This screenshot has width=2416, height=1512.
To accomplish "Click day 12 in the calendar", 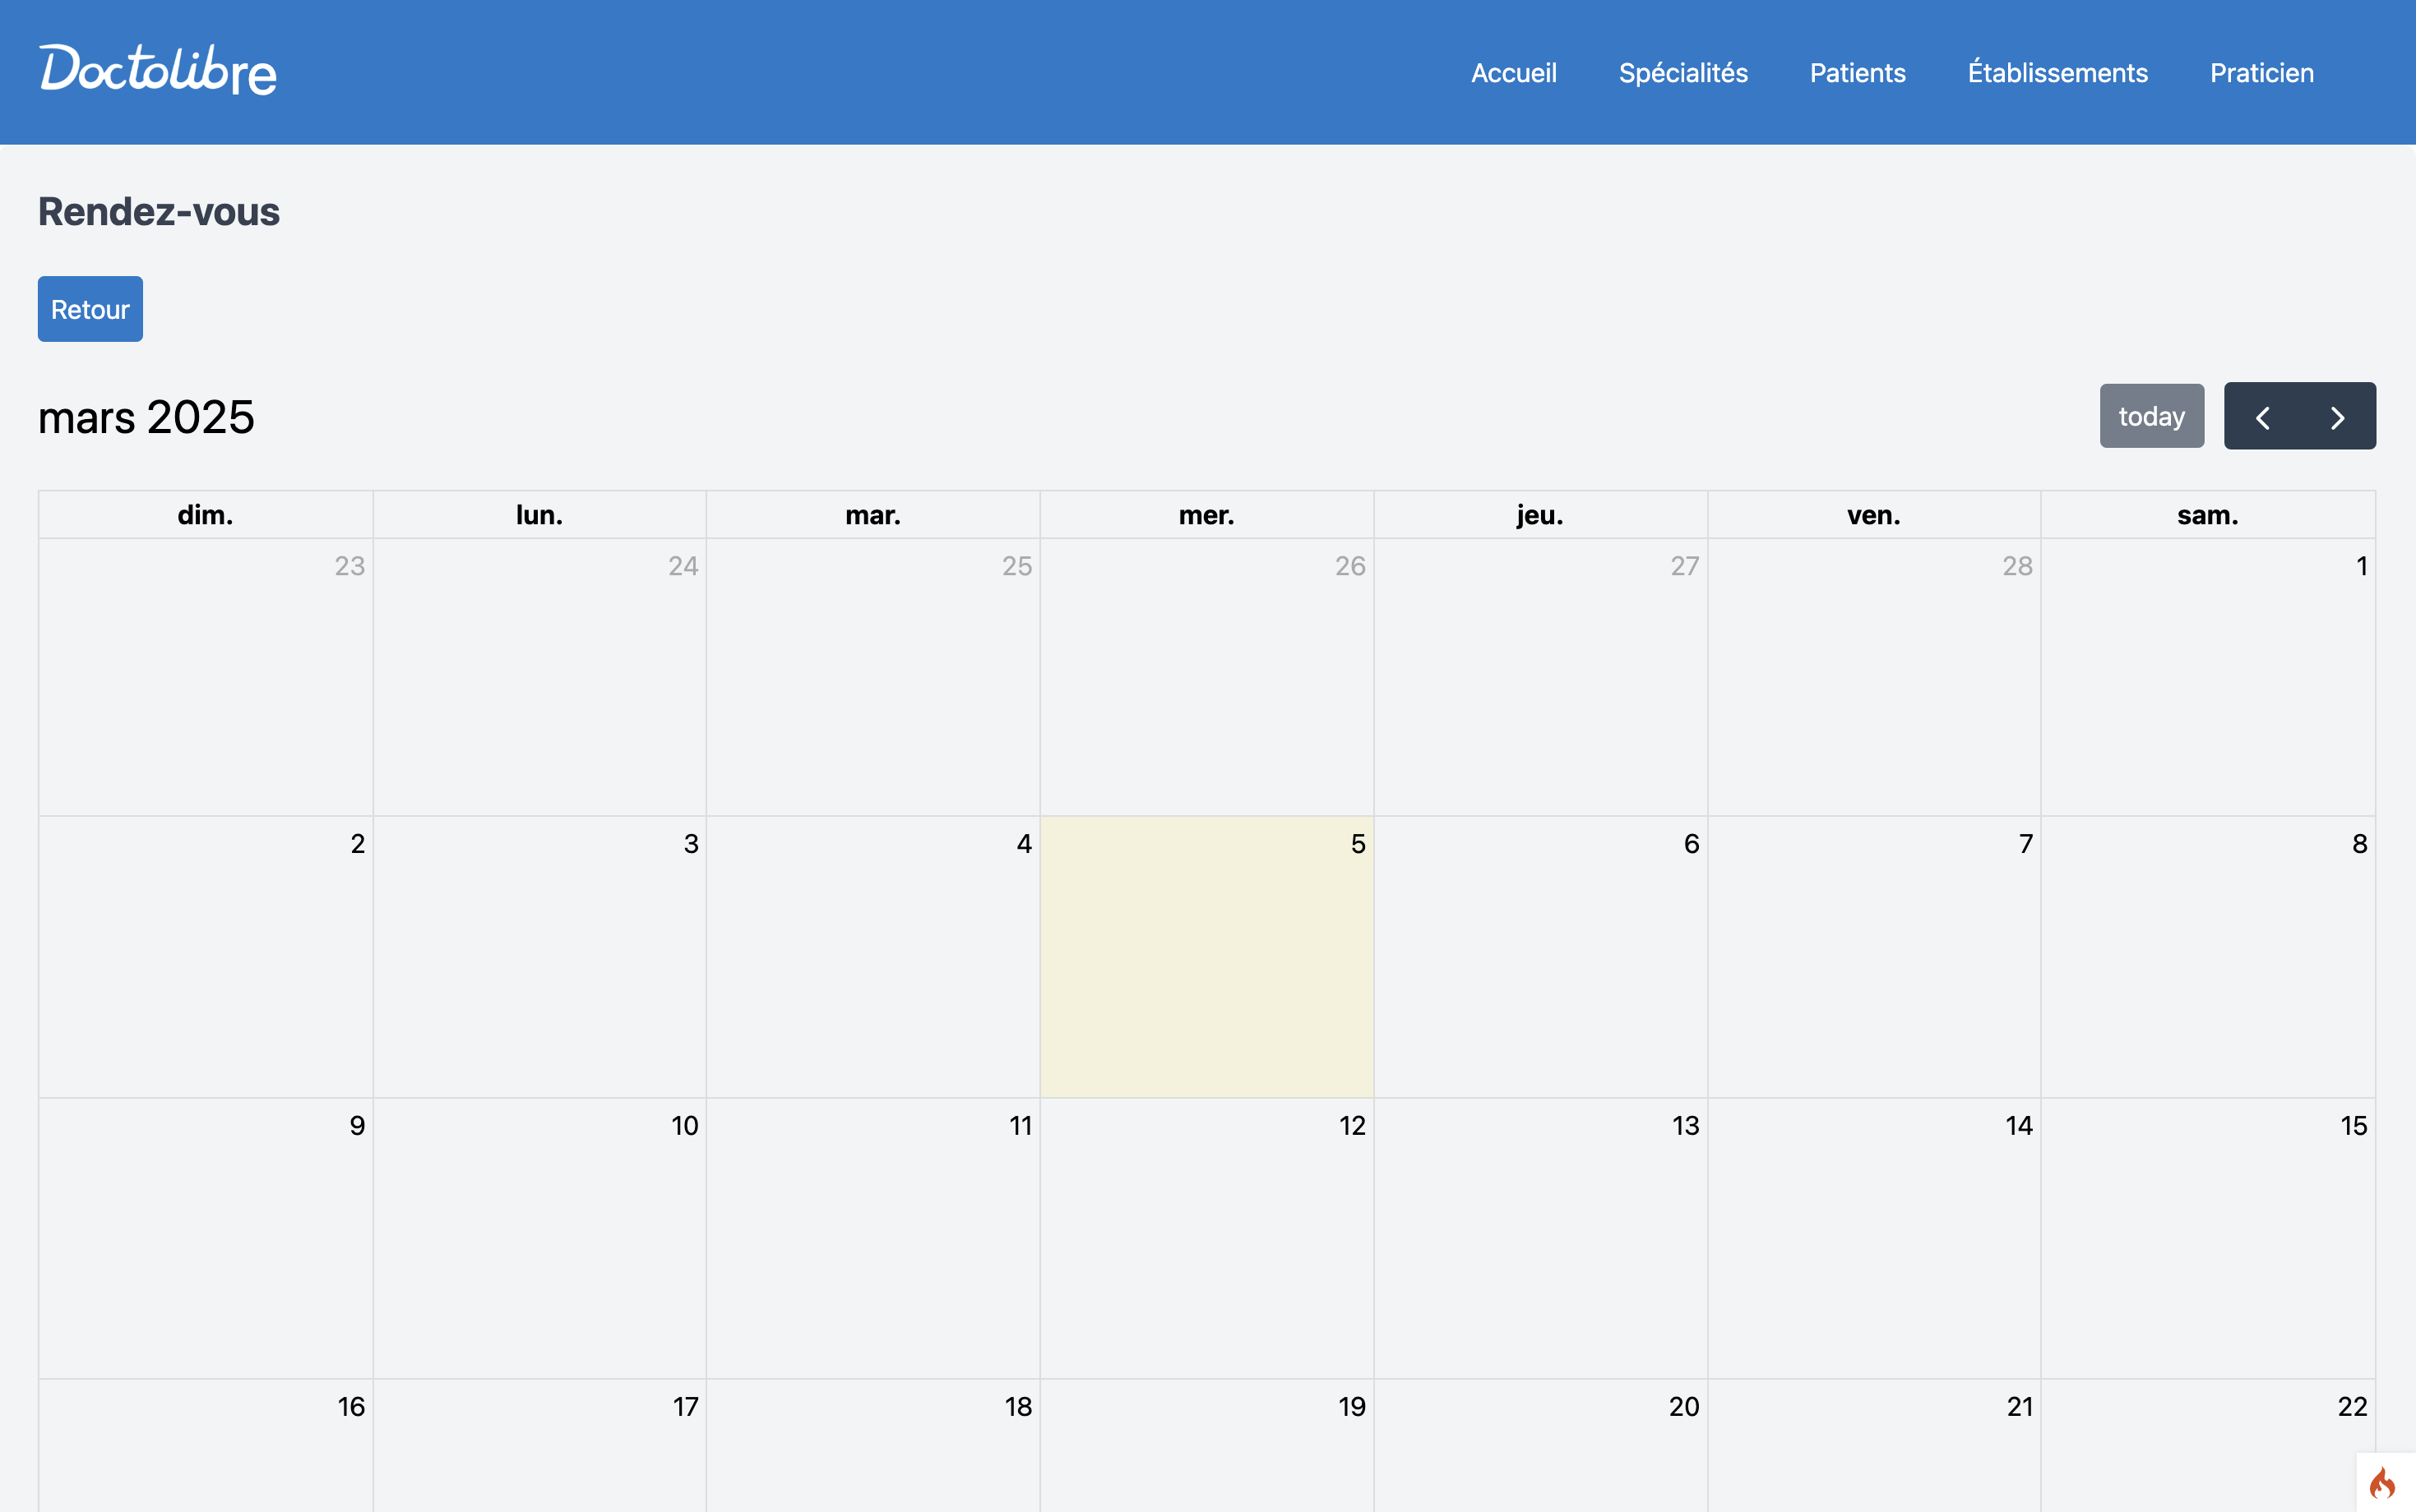I will [1206, 1238].
